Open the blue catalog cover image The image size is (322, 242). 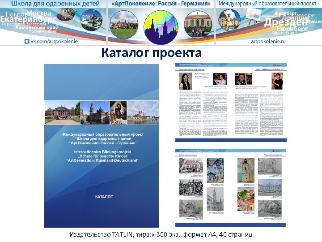[x=102, y=146]
